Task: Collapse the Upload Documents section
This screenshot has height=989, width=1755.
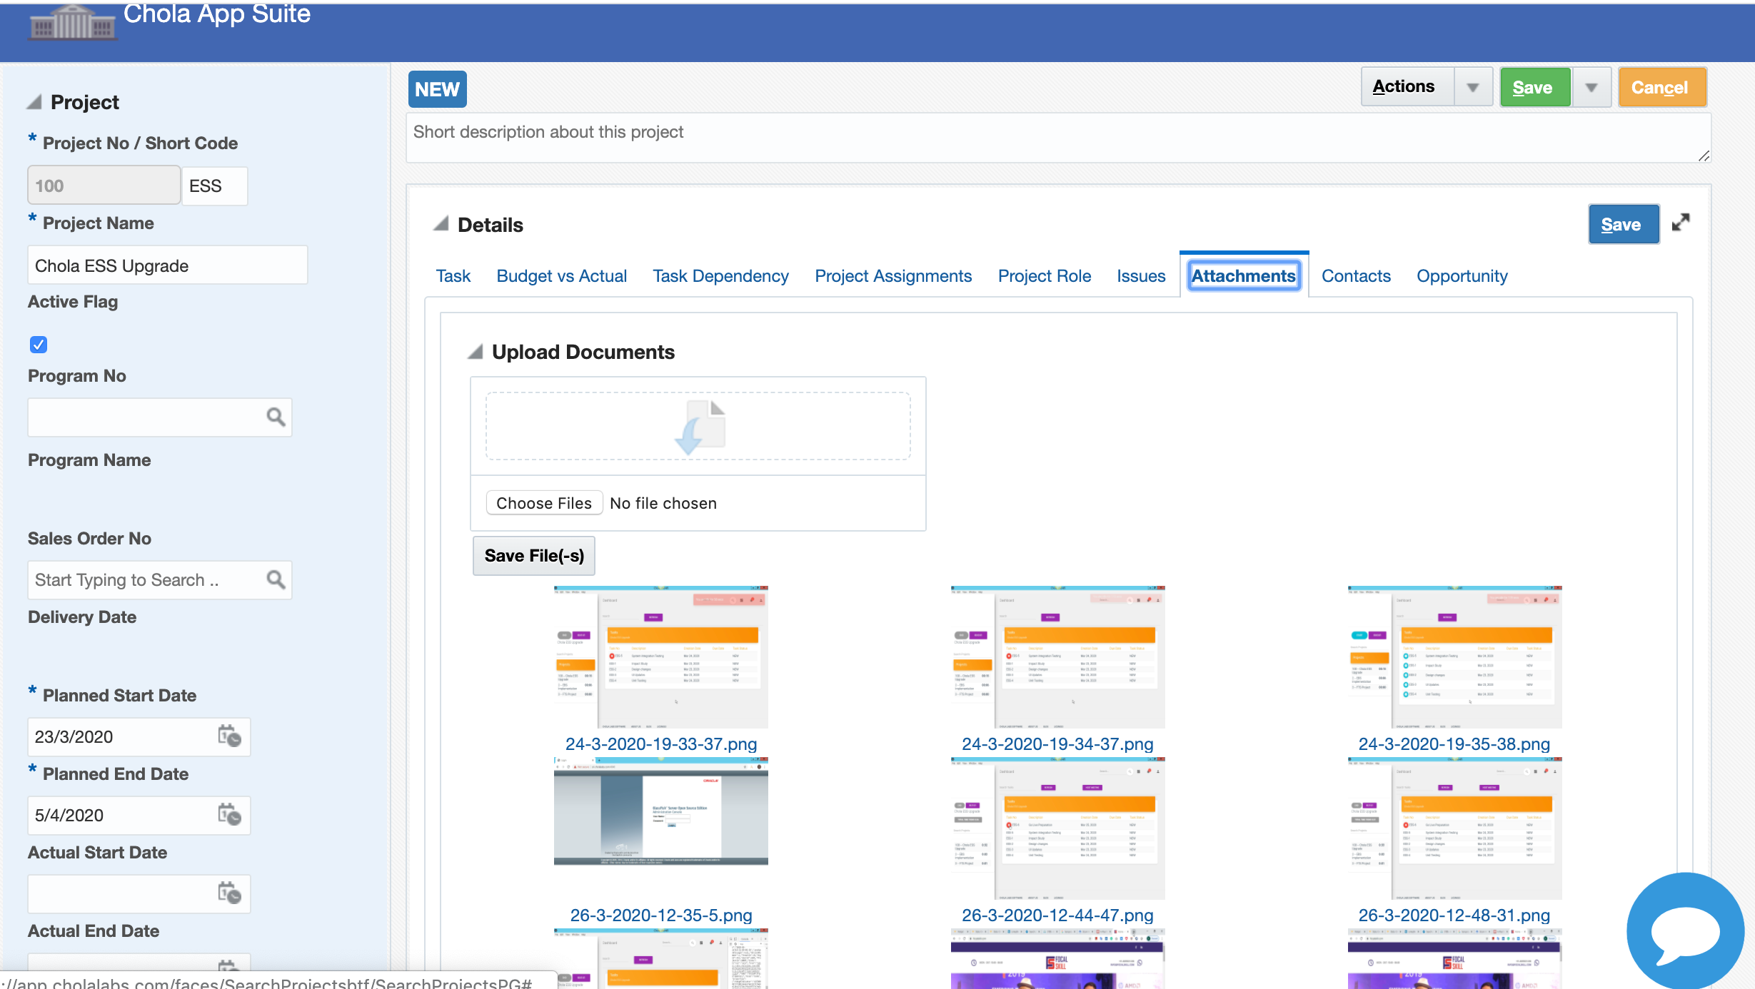Action: pos(476,352)
